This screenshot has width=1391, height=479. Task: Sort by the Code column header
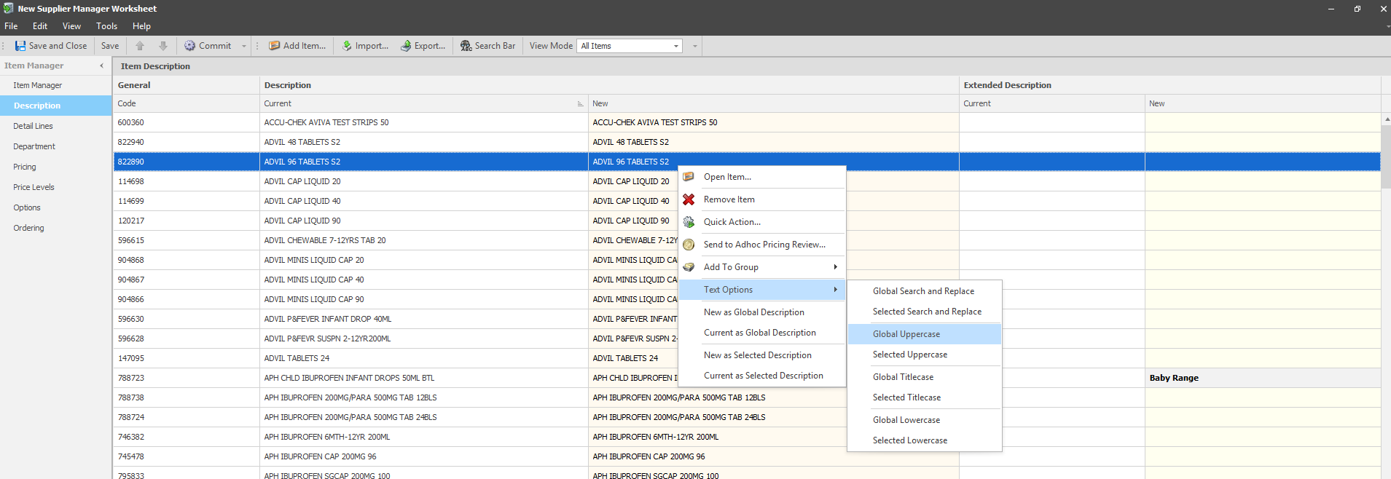coord(187,103)
